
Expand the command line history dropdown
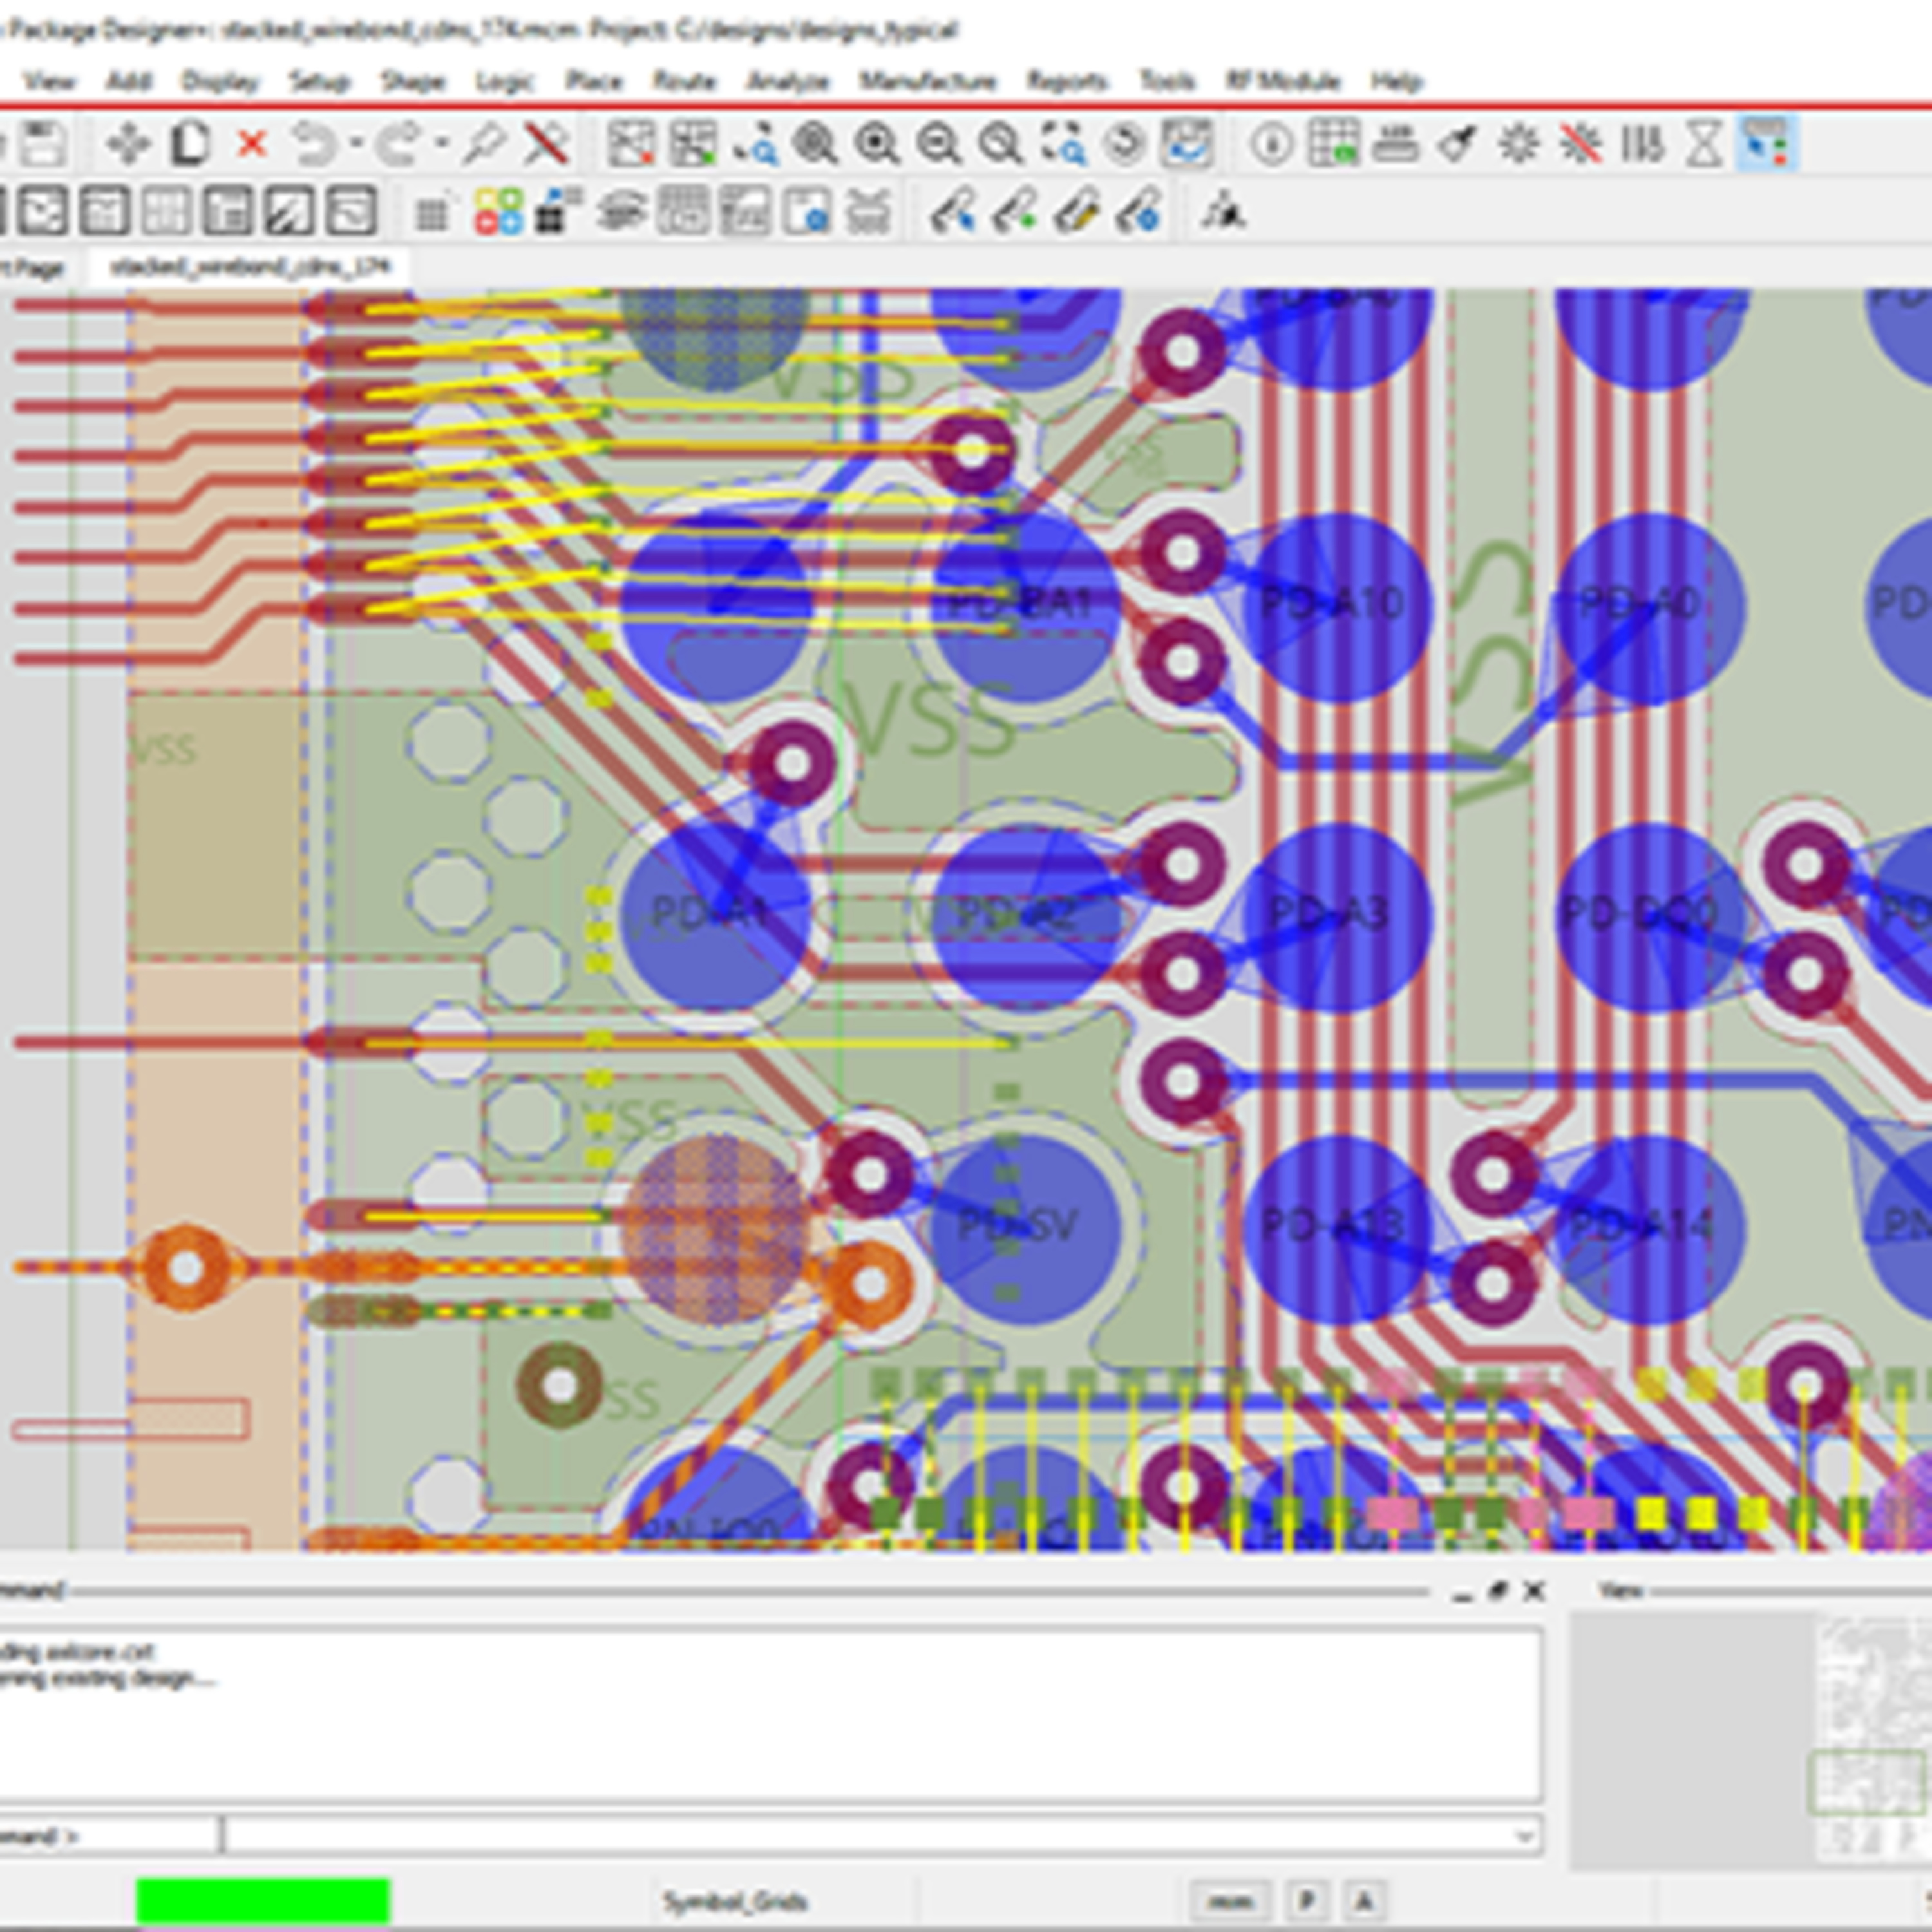1524,1836
